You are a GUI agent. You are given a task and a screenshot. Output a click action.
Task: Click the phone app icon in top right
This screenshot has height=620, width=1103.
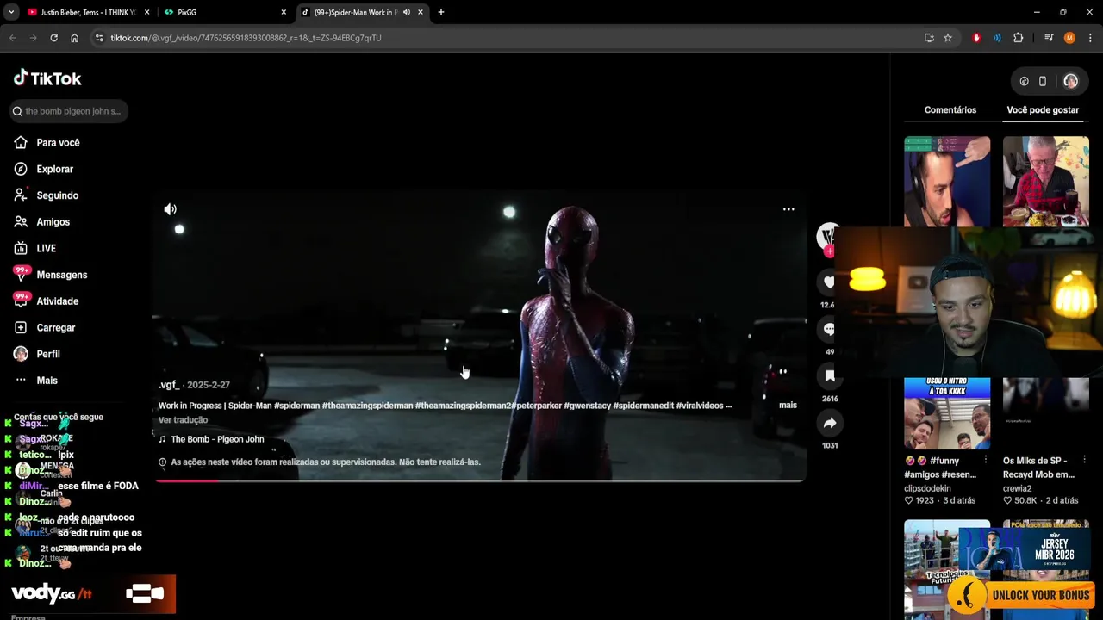tap(1043, 81)
